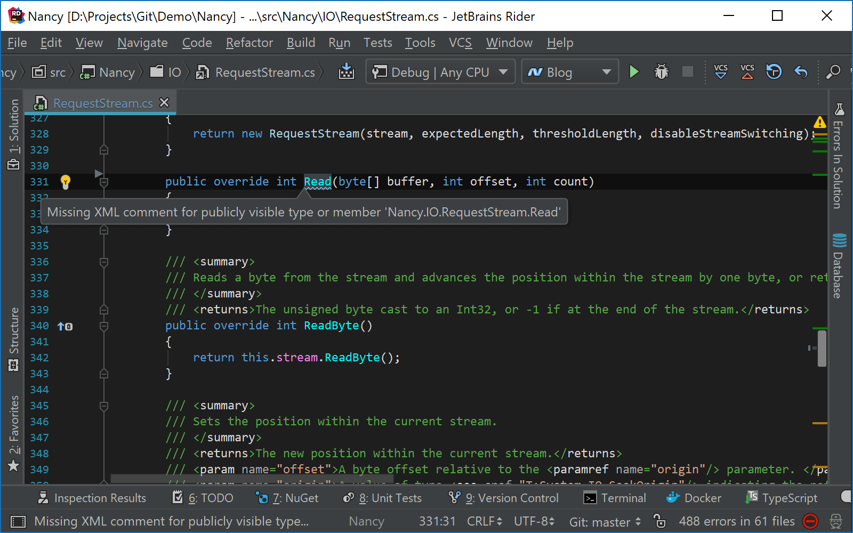Open the Inspection Results tool window
The width and height of the screenshot is (853, 533).
pos(92,498)
